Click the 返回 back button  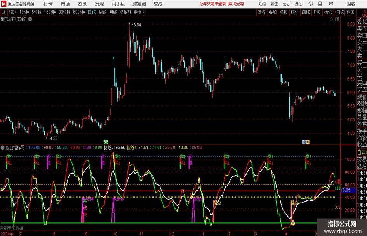(350, 12)
